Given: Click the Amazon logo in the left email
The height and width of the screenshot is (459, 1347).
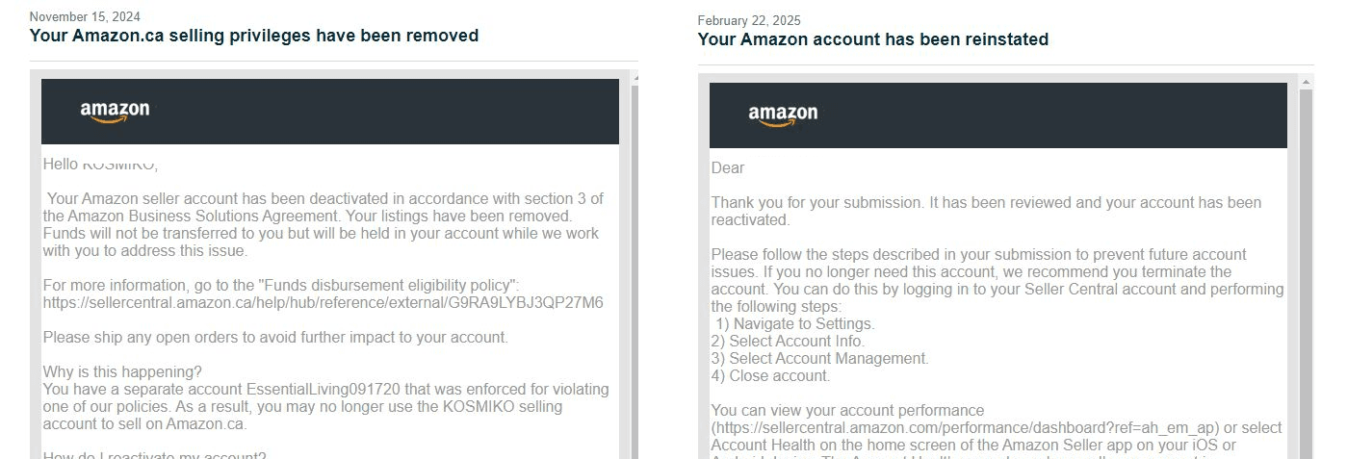Looking at the screenshot, I should 115,112.
